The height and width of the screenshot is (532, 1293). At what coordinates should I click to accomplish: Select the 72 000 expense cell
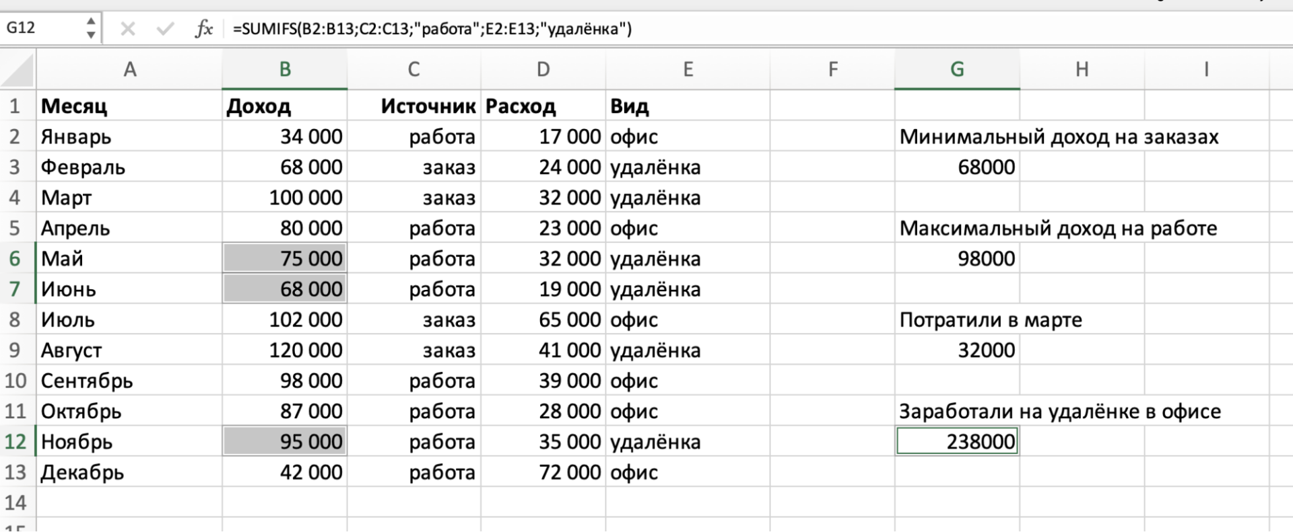[x=543, y=472]
